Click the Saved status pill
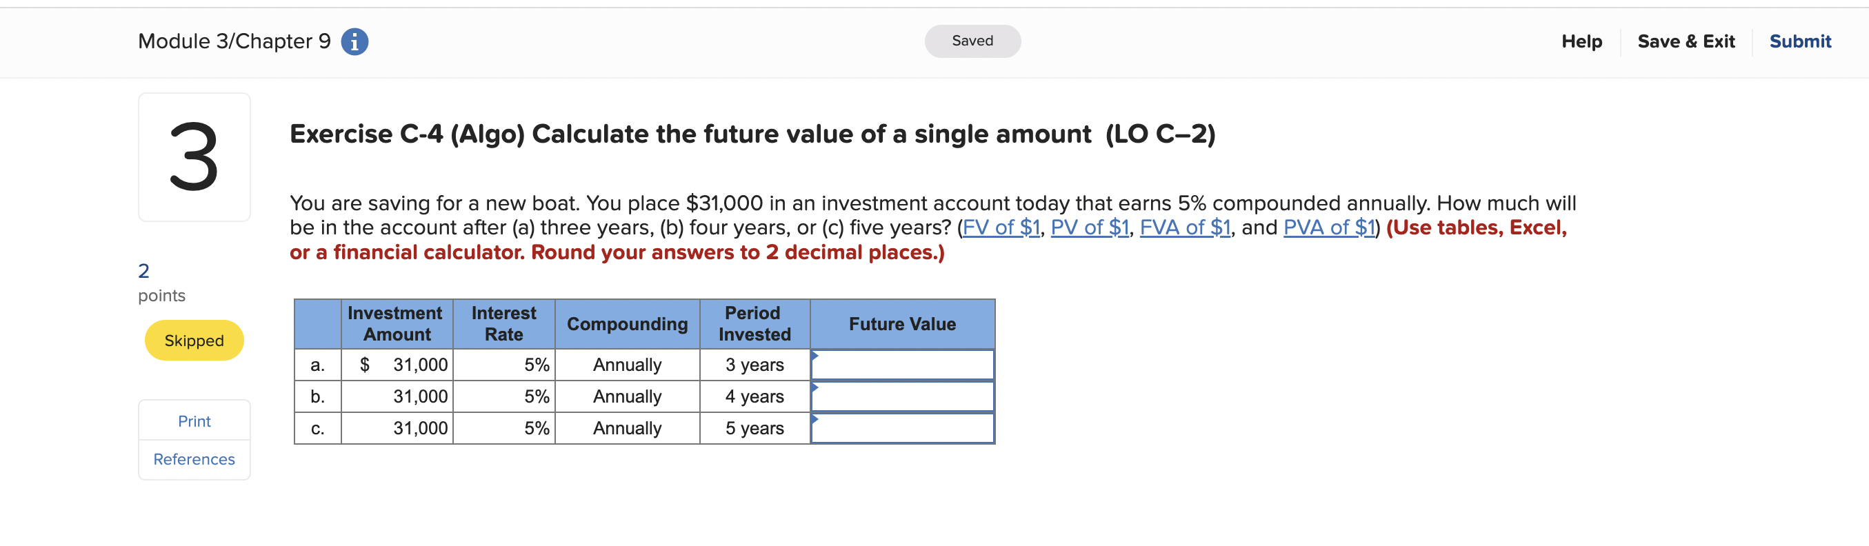The image size is (1869, 546). 972,41
